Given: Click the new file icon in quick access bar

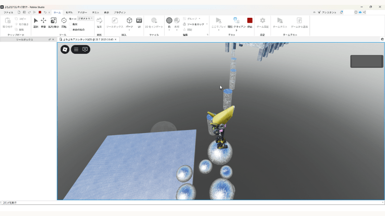Looking at the screenshot, I should (x=19, y=12).
